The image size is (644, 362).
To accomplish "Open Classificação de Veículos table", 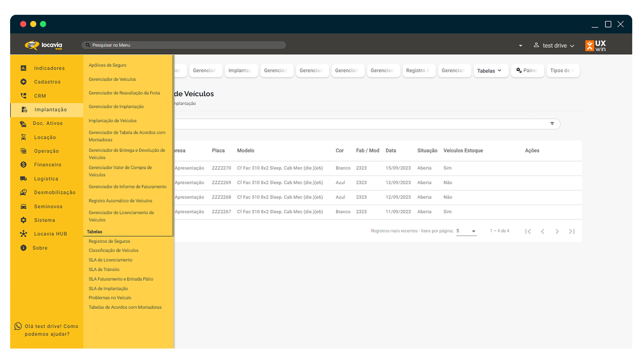I will tap(113, 250).
